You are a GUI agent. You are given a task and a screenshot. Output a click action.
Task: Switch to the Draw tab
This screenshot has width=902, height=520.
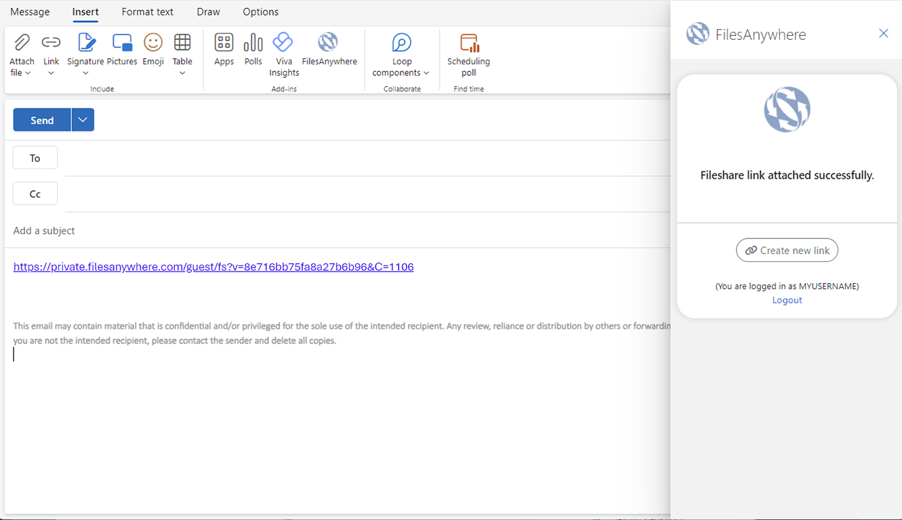coord(208,12)
